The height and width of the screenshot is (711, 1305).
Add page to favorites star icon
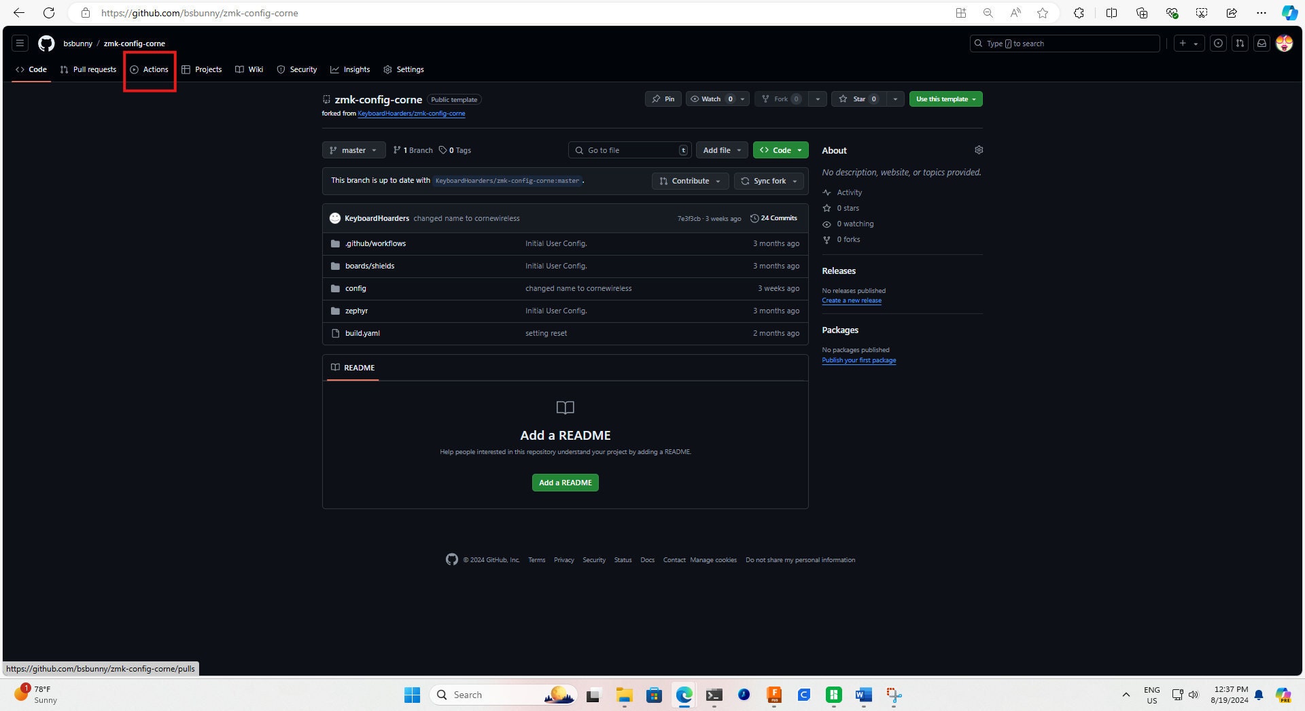pos(1043,13)
